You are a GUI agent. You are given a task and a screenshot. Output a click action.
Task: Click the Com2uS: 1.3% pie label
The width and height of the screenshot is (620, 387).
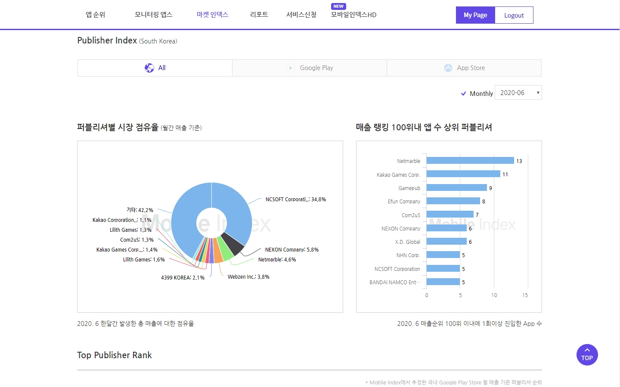[137, 240]
